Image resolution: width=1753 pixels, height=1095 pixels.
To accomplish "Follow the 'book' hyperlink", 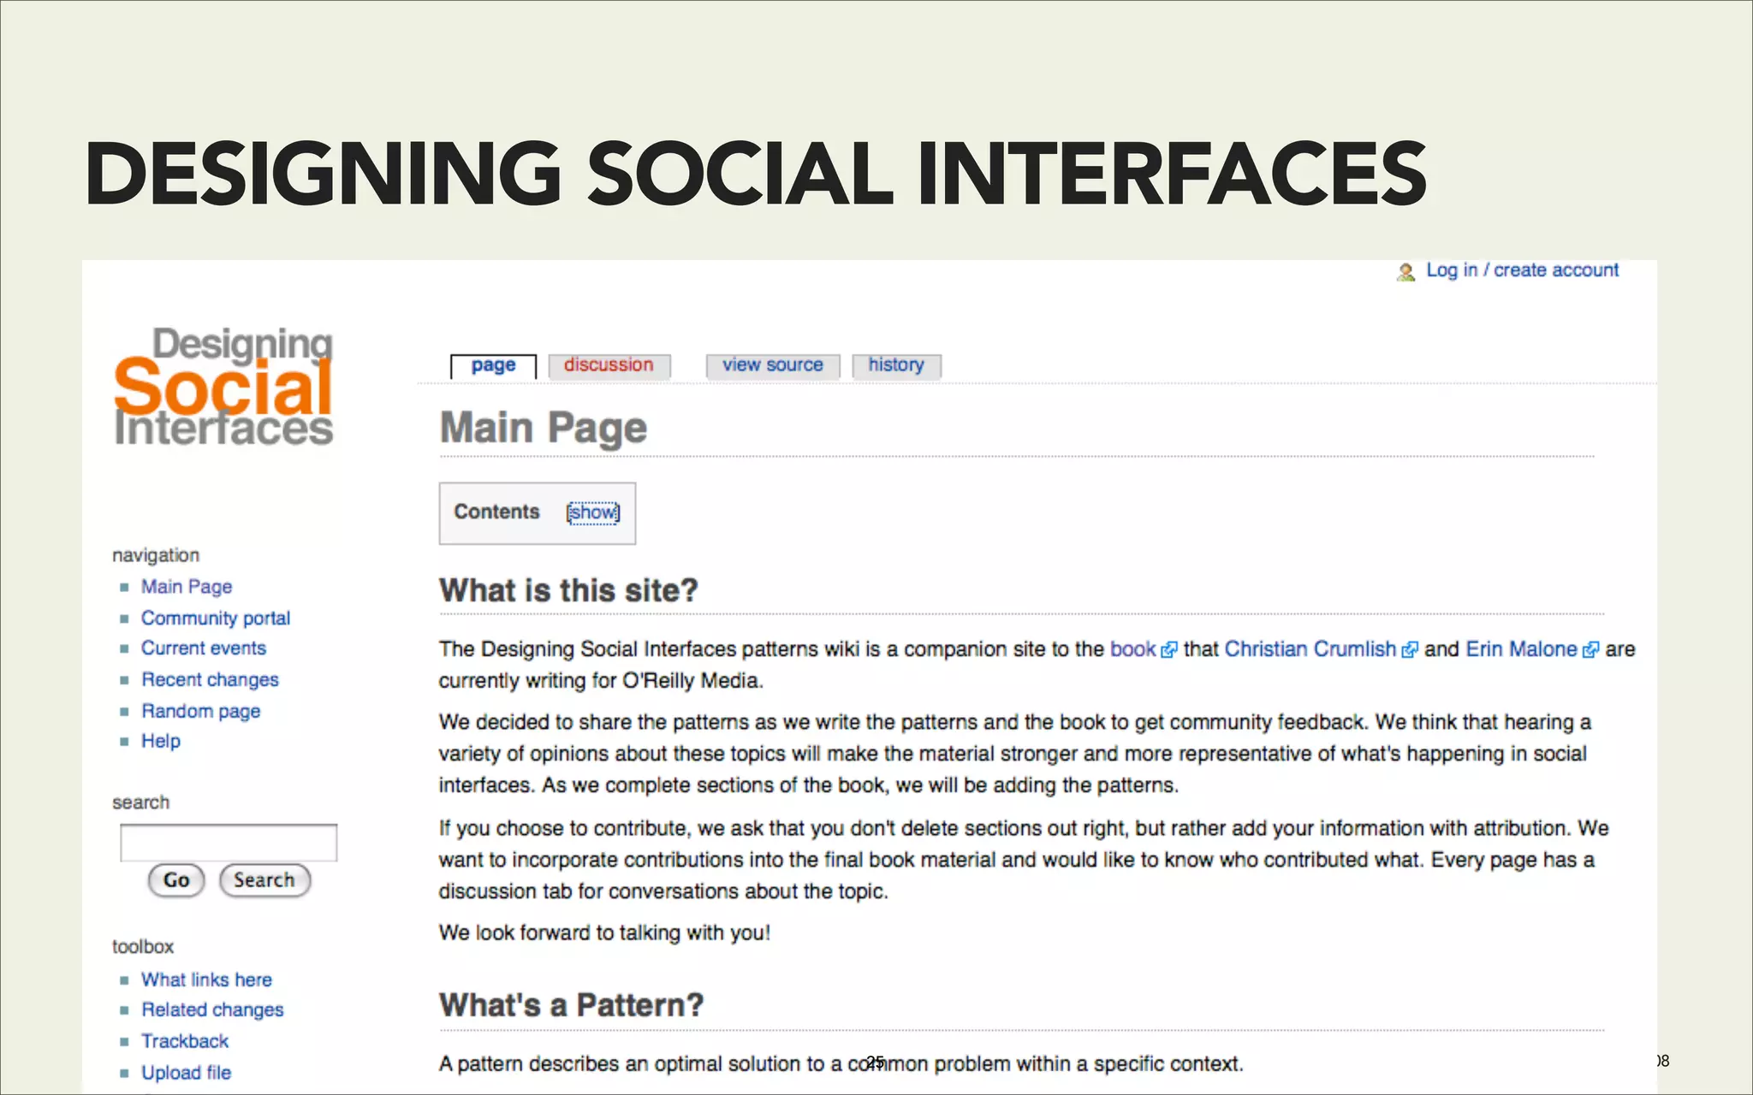I will tap(1132, 649).
